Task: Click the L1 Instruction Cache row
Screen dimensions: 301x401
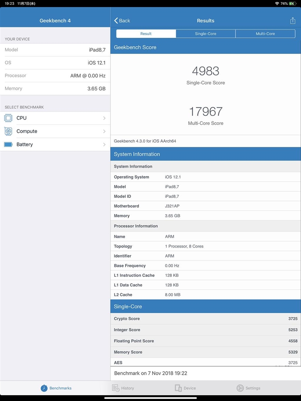Action: point(205,275)
